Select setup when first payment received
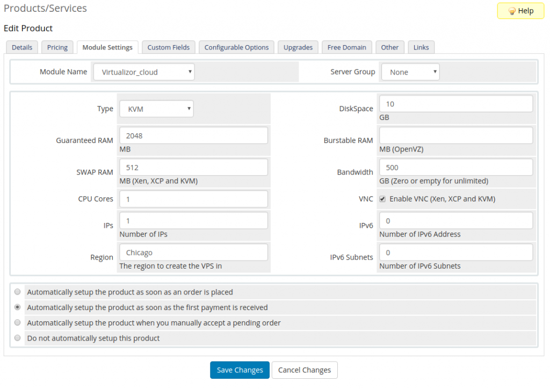This screenshot has width=550, height=389. (18, 307)
